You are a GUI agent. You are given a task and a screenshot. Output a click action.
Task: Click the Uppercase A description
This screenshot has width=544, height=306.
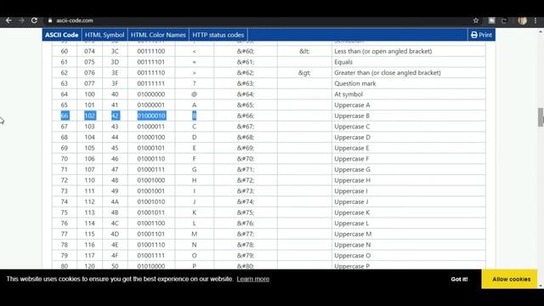click(x=352, y=105)
